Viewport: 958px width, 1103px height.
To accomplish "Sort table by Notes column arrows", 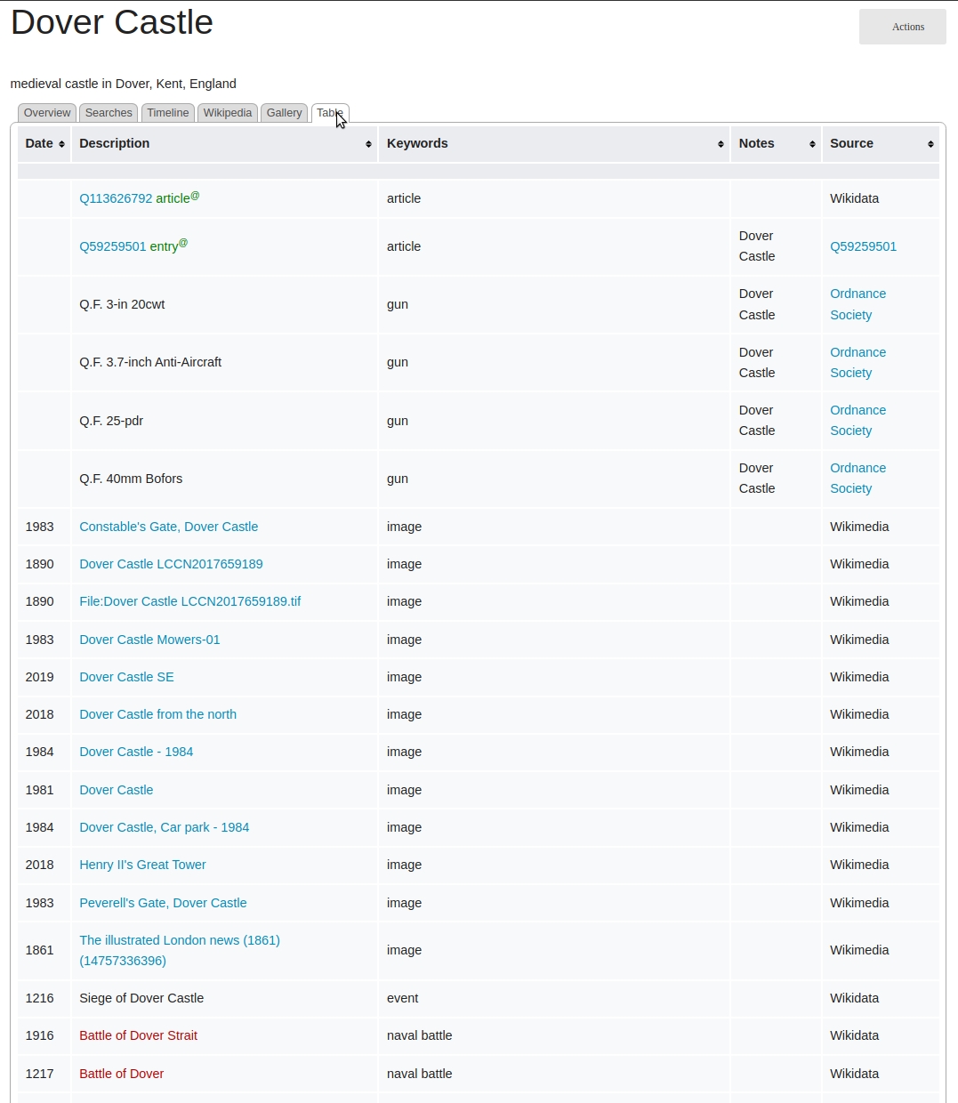I will (x=812, y=144).
